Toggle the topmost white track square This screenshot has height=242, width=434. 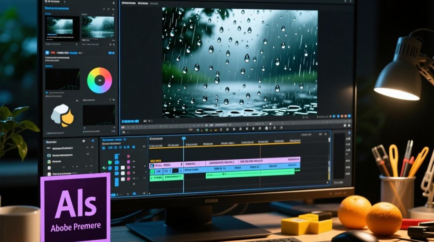pos(123,167)
